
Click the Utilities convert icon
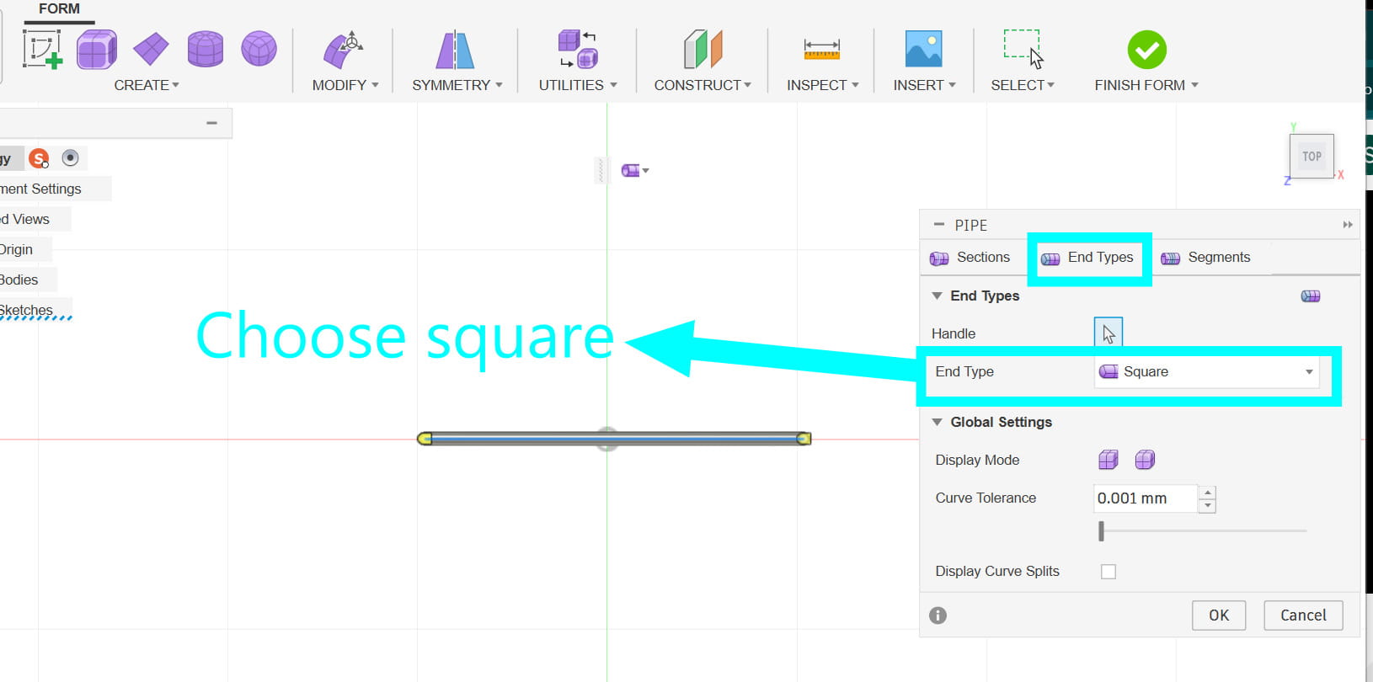pos(578,50)
